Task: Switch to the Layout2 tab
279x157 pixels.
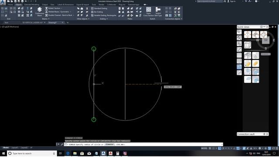Action: 24,147
